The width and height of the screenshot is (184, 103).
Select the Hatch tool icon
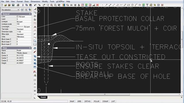pos(162,5)
